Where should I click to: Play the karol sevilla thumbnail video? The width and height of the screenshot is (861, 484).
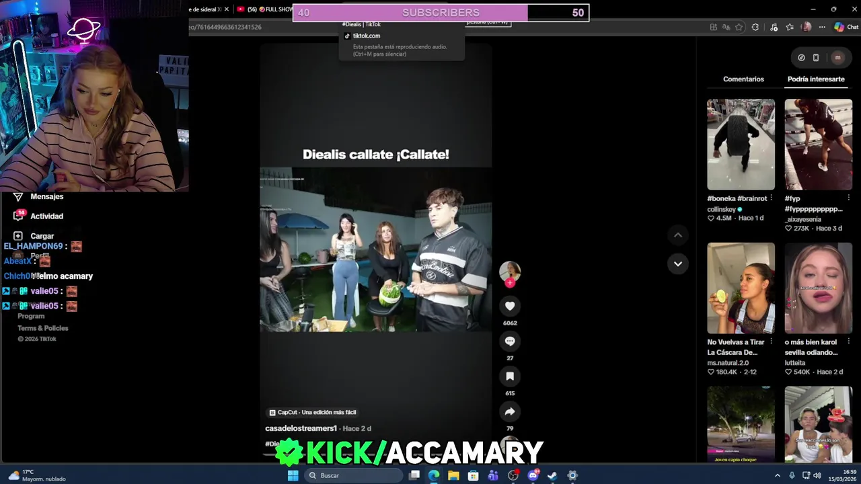pos(818,288)
